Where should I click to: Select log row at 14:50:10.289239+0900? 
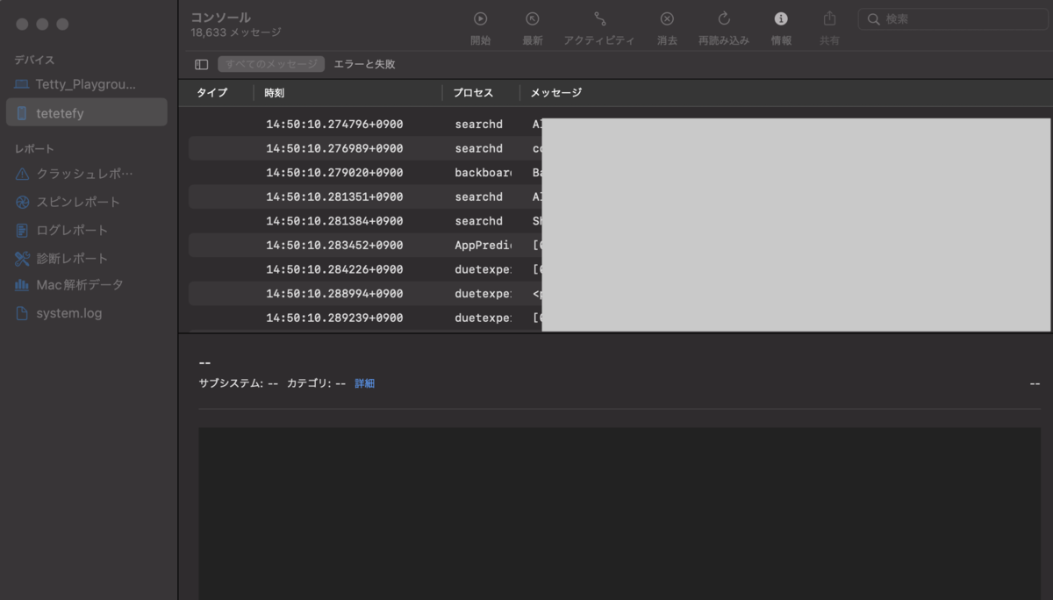pyautogui.click(x=620, y=318)
